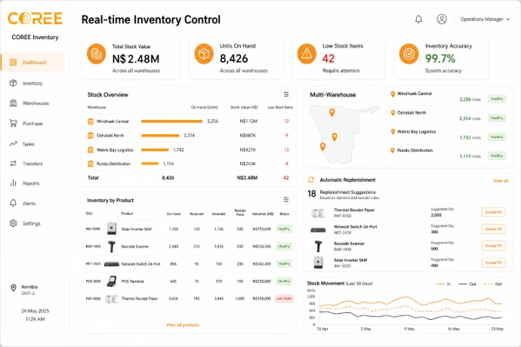Click the Walvis Bay Logistics location pin in list

(393, 132)
